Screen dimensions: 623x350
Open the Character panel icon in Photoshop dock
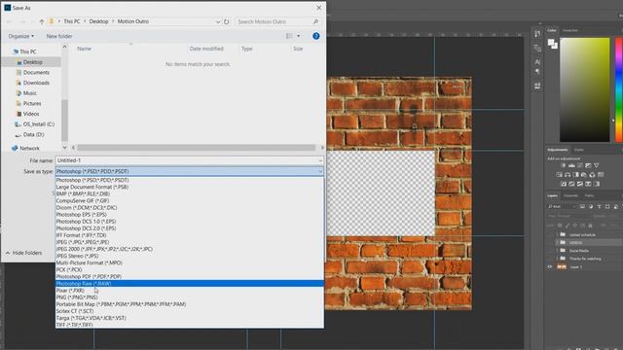pyautogui.click(x=537, y=62)
